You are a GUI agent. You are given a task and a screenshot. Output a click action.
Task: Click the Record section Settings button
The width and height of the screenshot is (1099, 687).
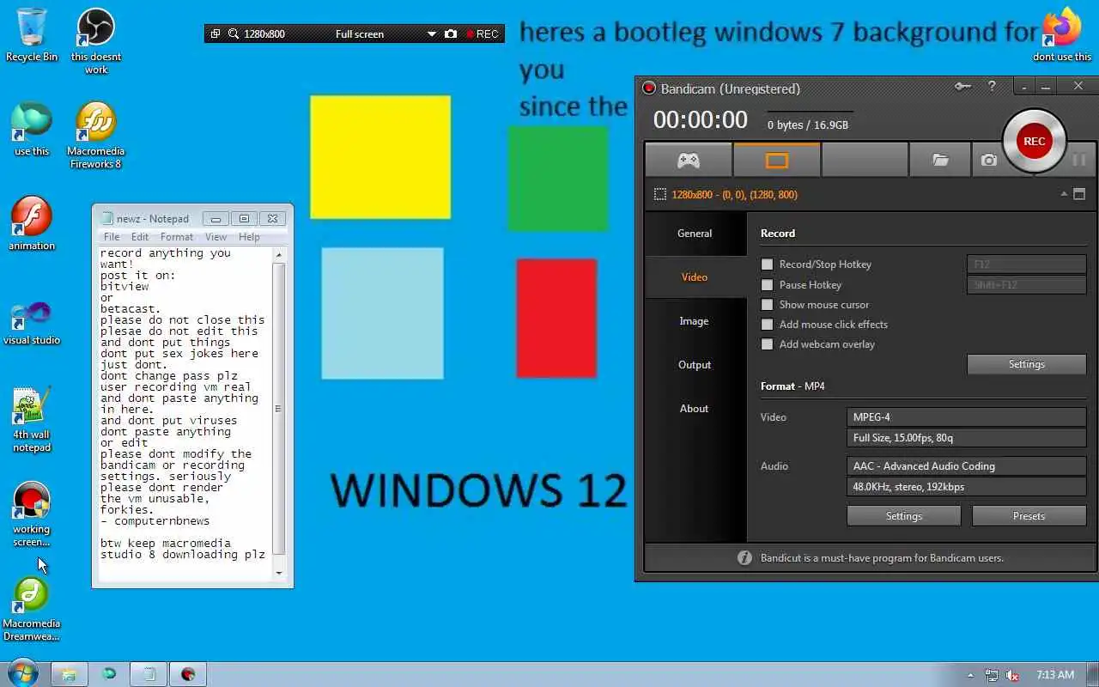pos(1026,364)
